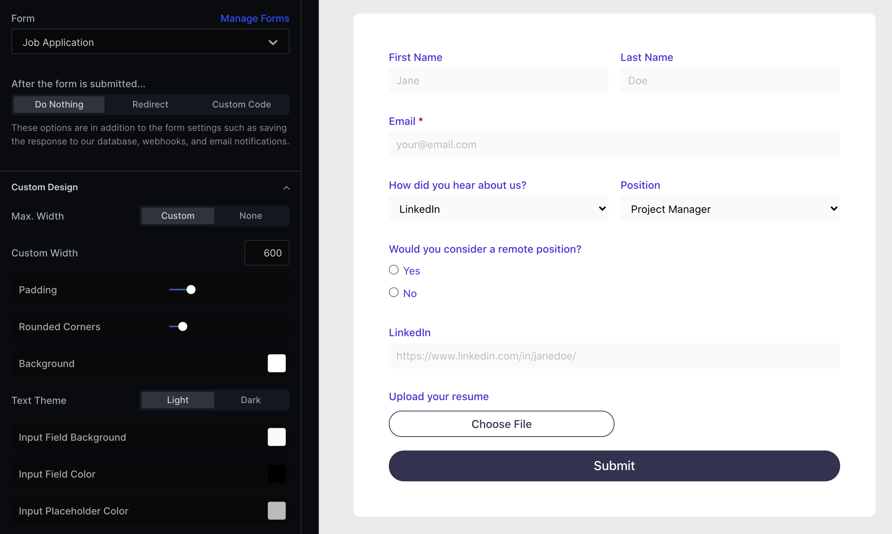892x534 pixels.
Task: Choose the Do Nothing option
Action: pyautogui.click(x=59, y=105)
